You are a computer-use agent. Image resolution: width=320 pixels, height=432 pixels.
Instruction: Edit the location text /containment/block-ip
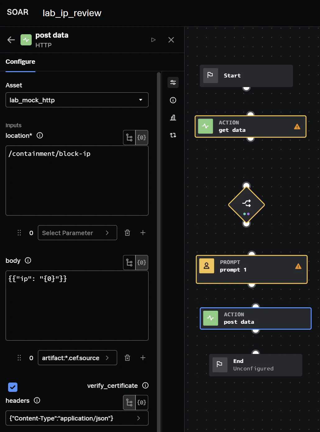[x=77, y=180]
